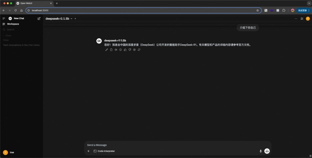Click the Send a Message input field

pyautogui.click(x=178, y=145)
